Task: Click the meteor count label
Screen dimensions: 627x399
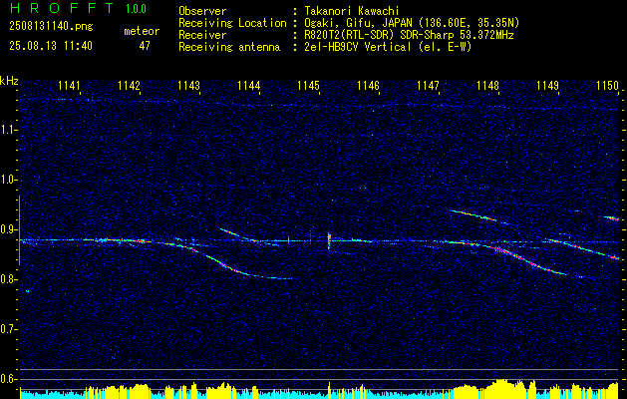Action: tap(142, 31)
